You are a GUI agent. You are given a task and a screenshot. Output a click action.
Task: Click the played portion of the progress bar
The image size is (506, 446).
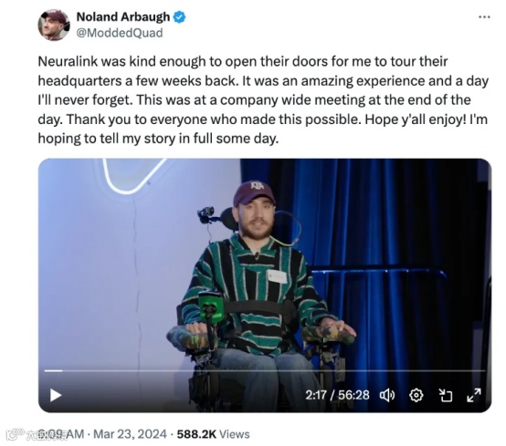coord(53,371)
